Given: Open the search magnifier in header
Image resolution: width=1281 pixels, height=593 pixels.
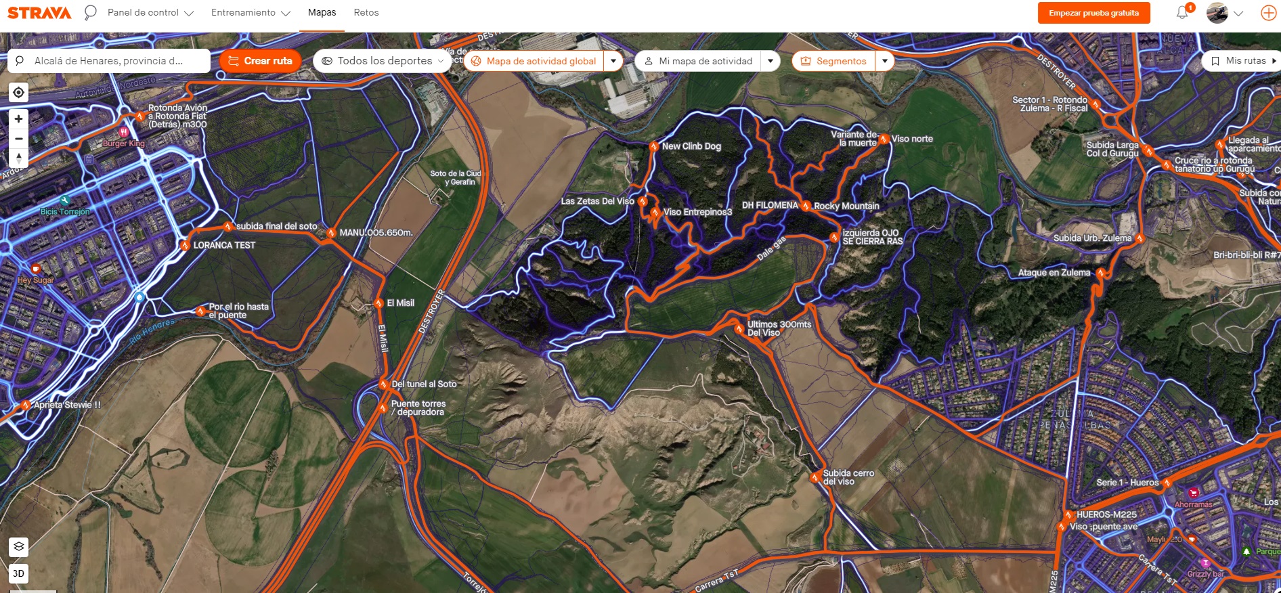Looking at the screenshot, I should pyautogui.click(x=90, y=13).
